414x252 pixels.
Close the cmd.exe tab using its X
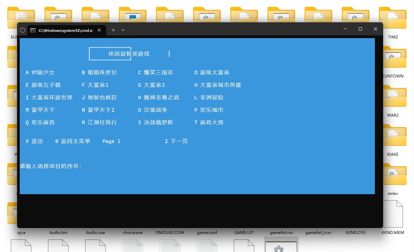pyautogui.click(x=99, y=30)
